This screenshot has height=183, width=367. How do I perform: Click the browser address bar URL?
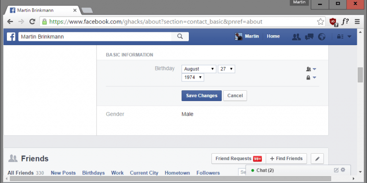pos(156,21)
